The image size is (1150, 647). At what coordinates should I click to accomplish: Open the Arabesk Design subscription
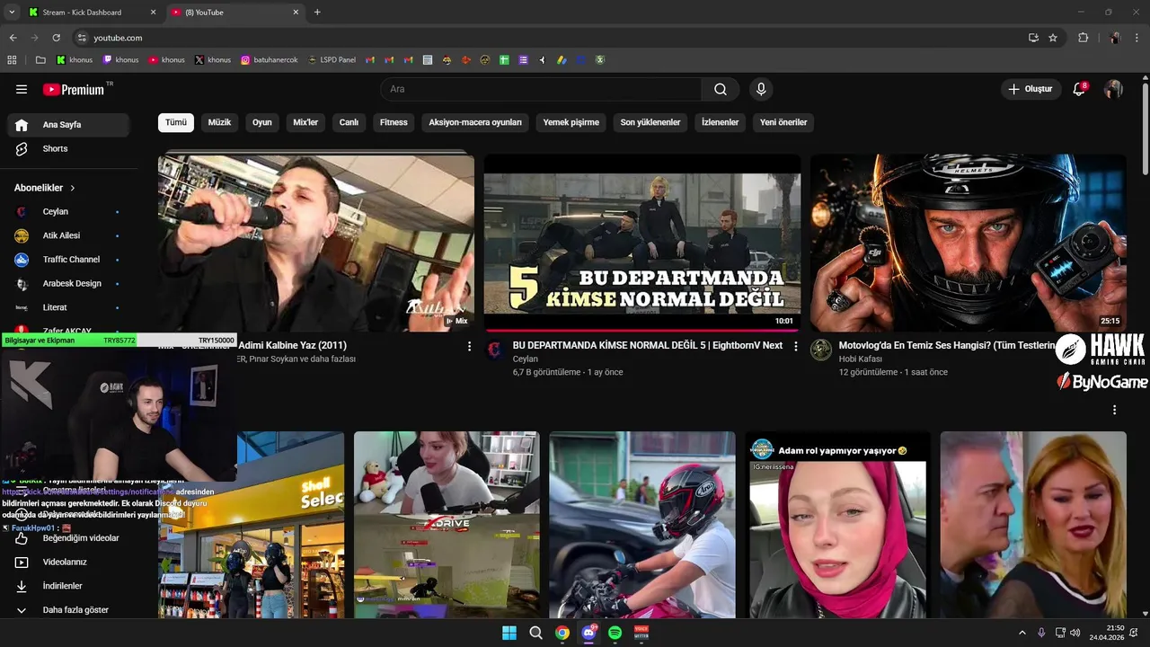pyautogui.click(x=68, y=283)
